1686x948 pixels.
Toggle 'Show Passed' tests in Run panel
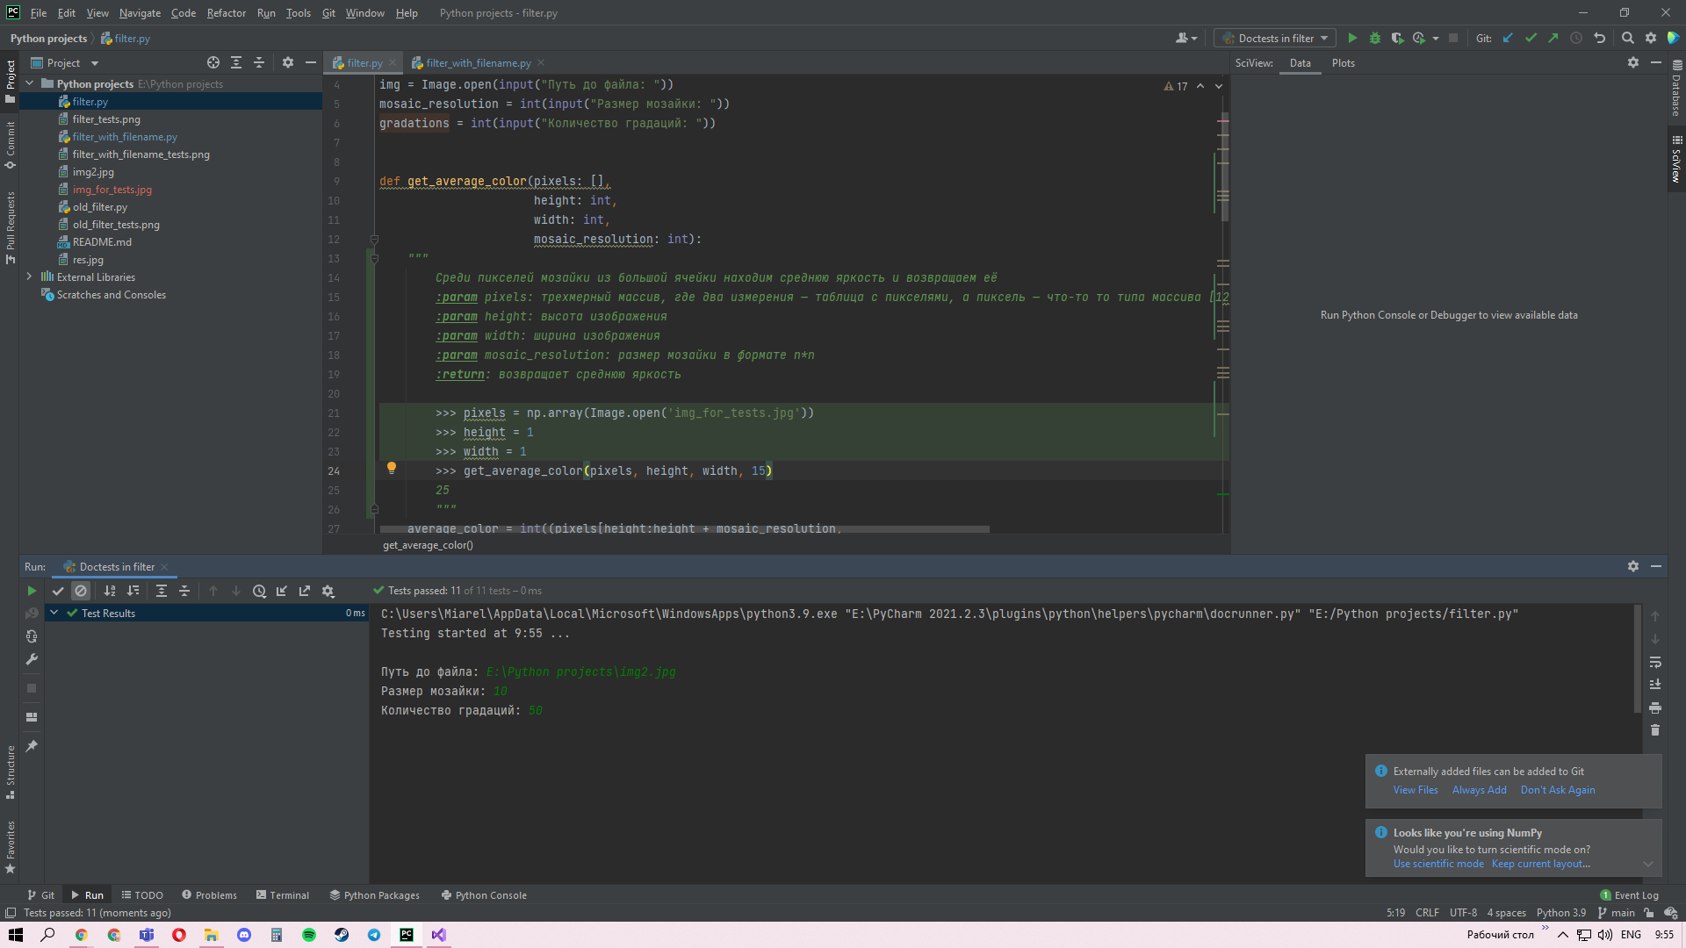click(x=58, y=591)
